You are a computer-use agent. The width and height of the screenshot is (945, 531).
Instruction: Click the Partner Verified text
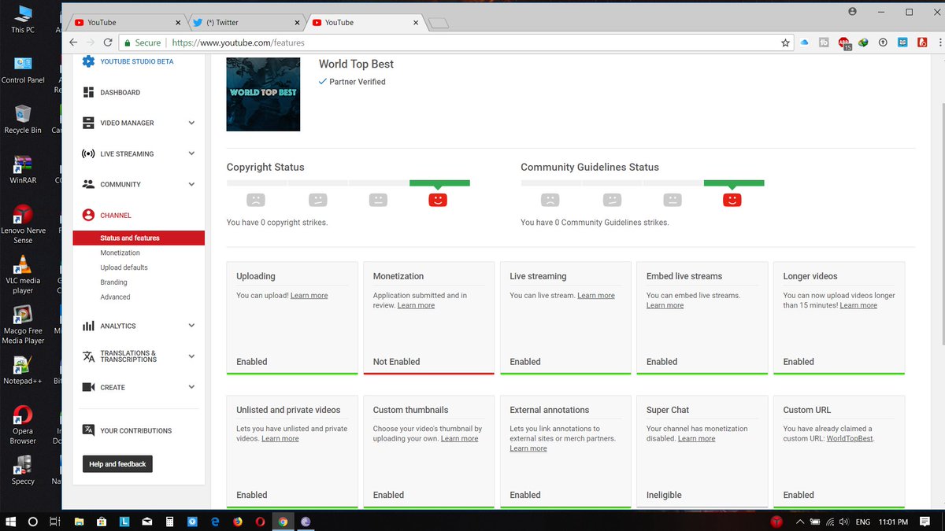tap(358, 82)
